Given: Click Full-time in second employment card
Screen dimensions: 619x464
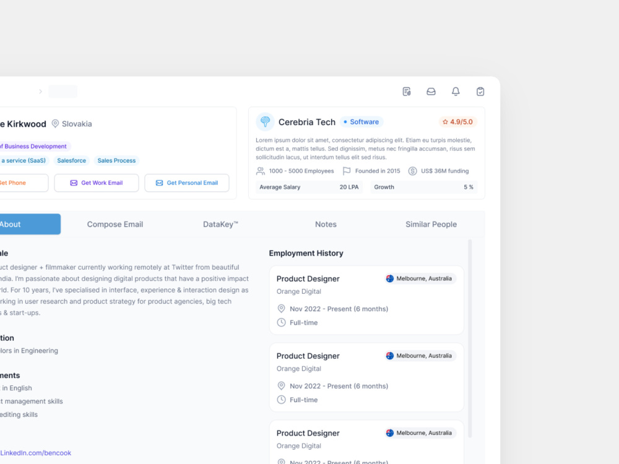Looking at the screenshot, I should tap(303, 400).
